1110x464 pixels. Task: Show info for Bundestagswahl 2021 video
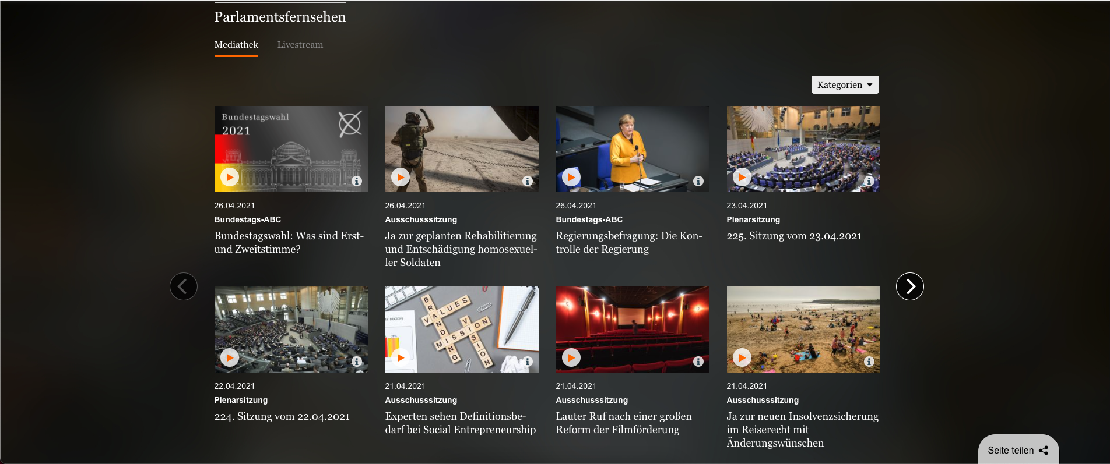click(x=357, y=181)
